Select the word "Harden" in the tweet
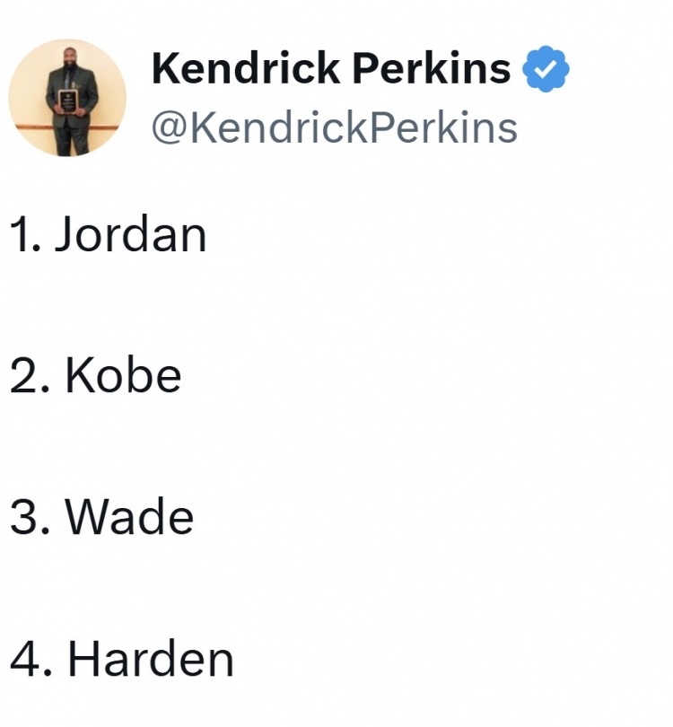The height and width of the screenshot is (727, 673). [151, 660]
